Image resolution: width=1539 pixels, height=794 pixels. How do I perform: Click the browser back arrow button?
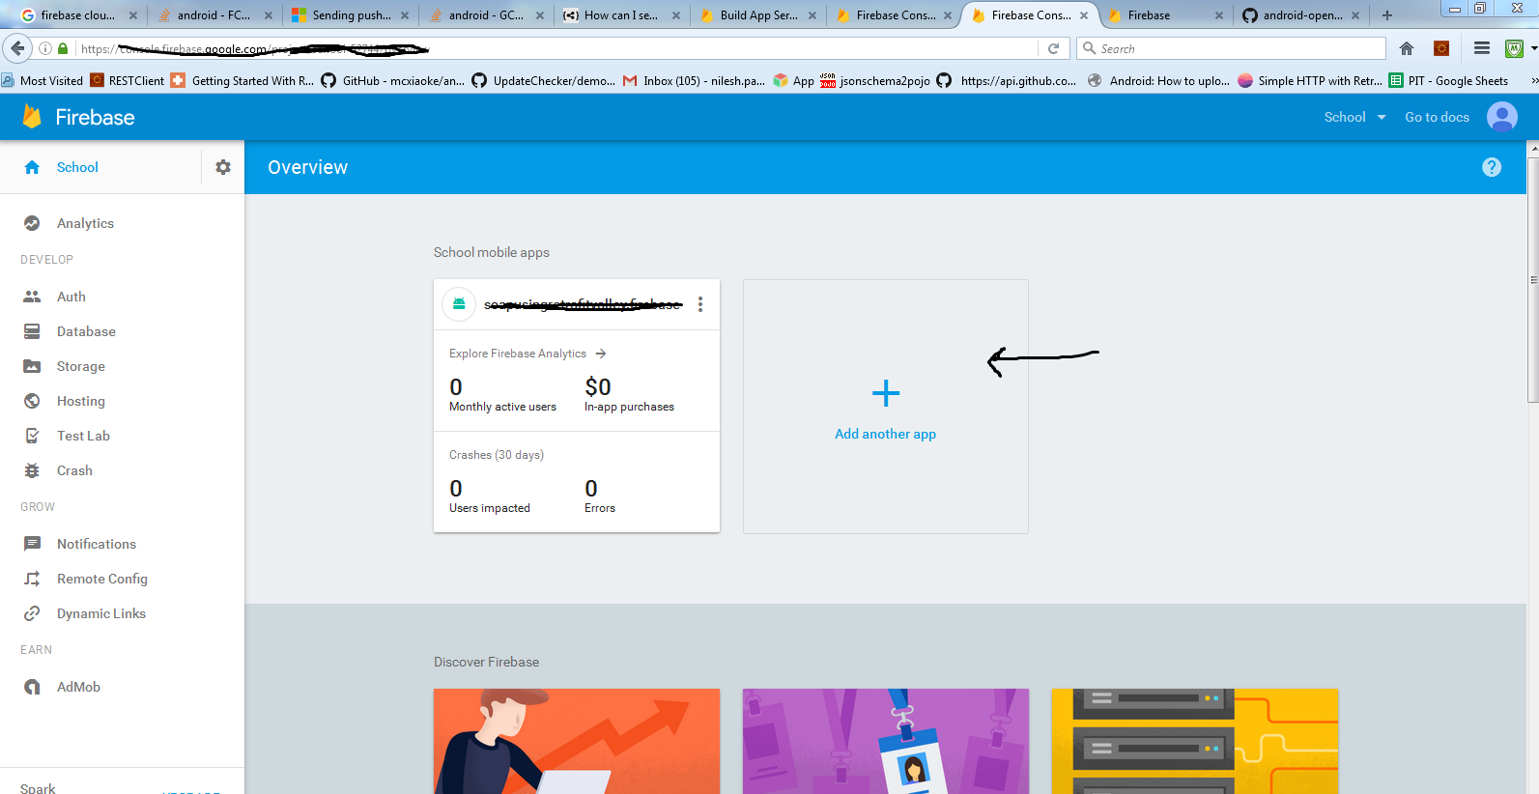point(17,48)
